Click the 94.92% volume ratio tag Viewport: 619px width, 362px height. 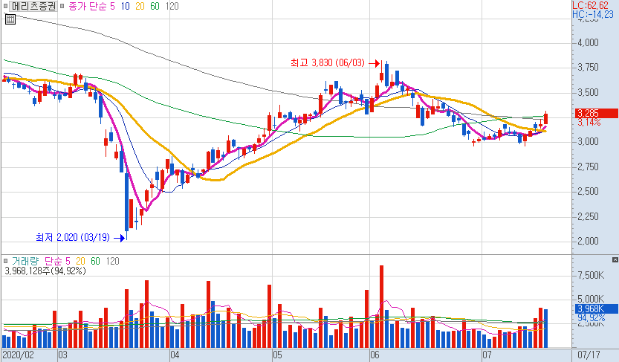[591, 318]
